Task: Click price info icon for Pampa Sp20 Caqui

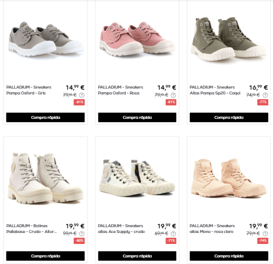Action: click(x=265, y=95)
